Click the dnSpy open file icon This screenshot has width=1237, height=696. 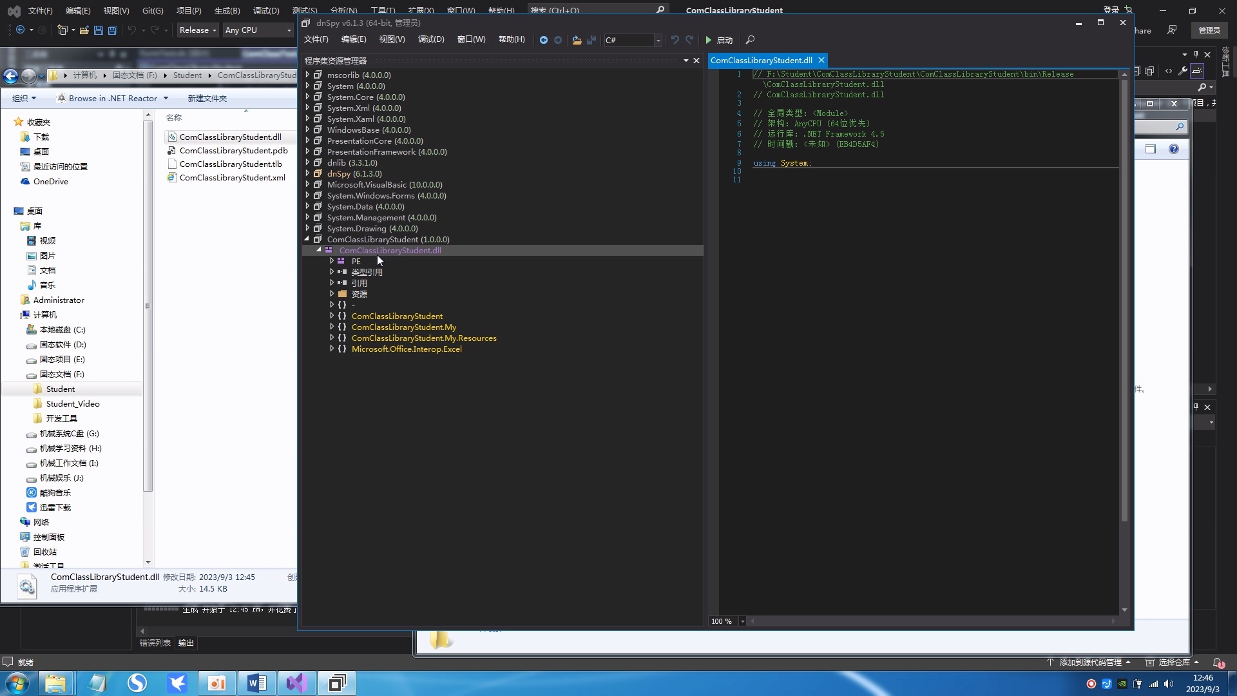click(577, 40)
